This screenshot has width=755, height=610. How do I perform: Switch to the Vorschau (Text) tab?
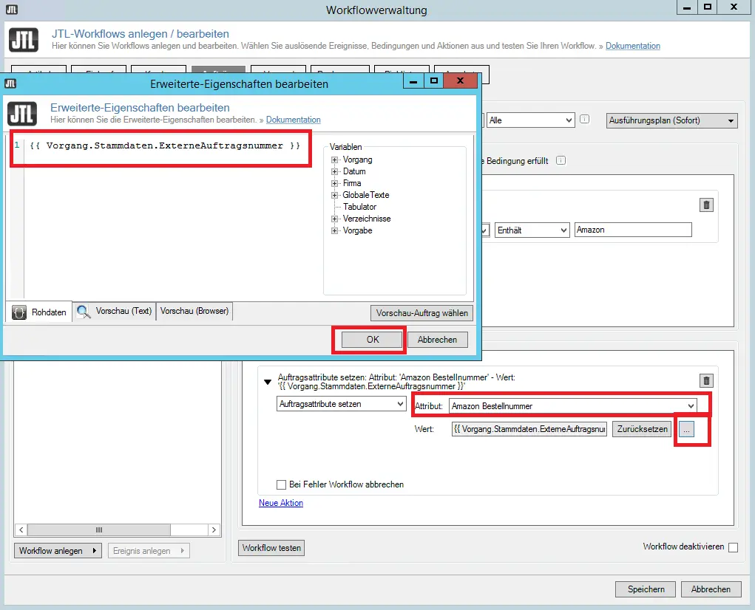tap(115, 311)
